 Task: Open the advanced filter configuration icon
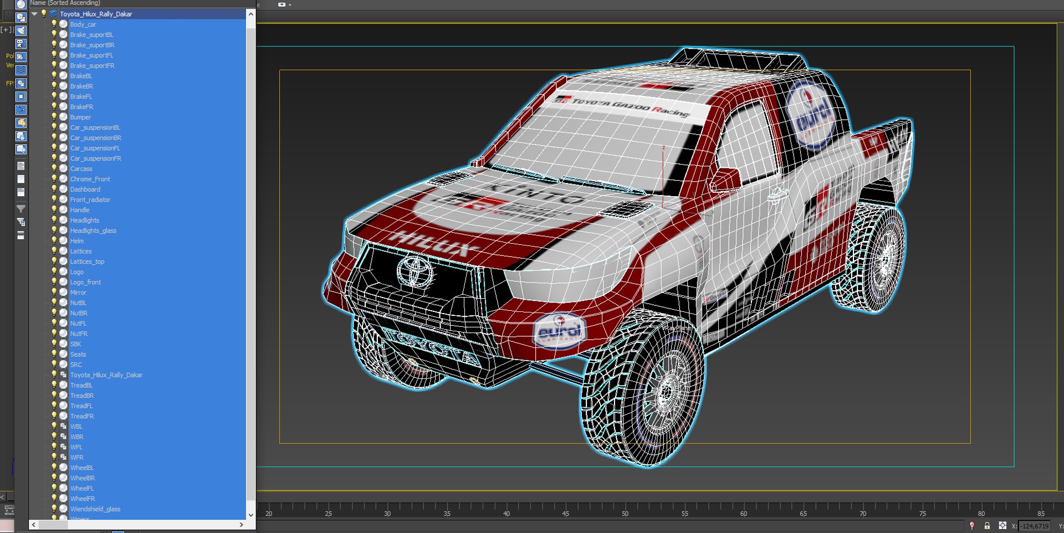pos(21,222)
